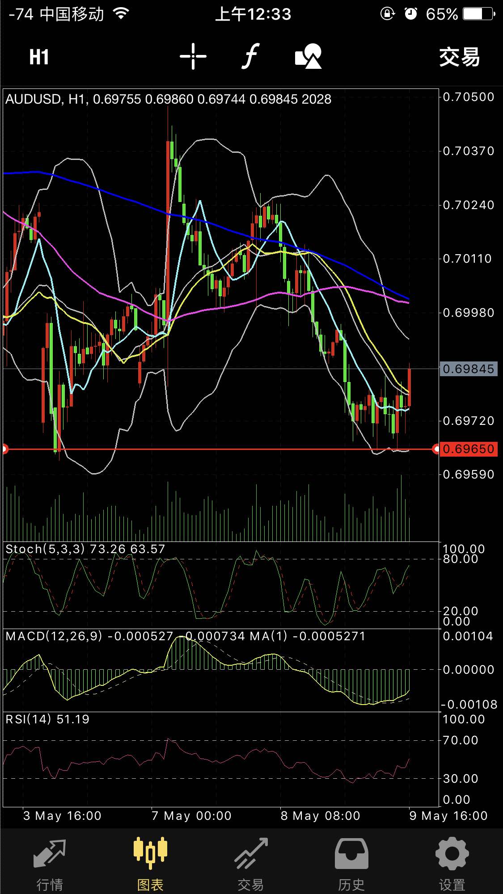Tap the RSI 30.00 level label

point(461,779)
